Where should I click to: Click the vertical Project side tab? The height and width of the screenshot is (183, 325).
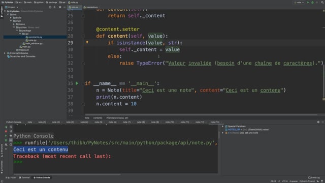2,12
